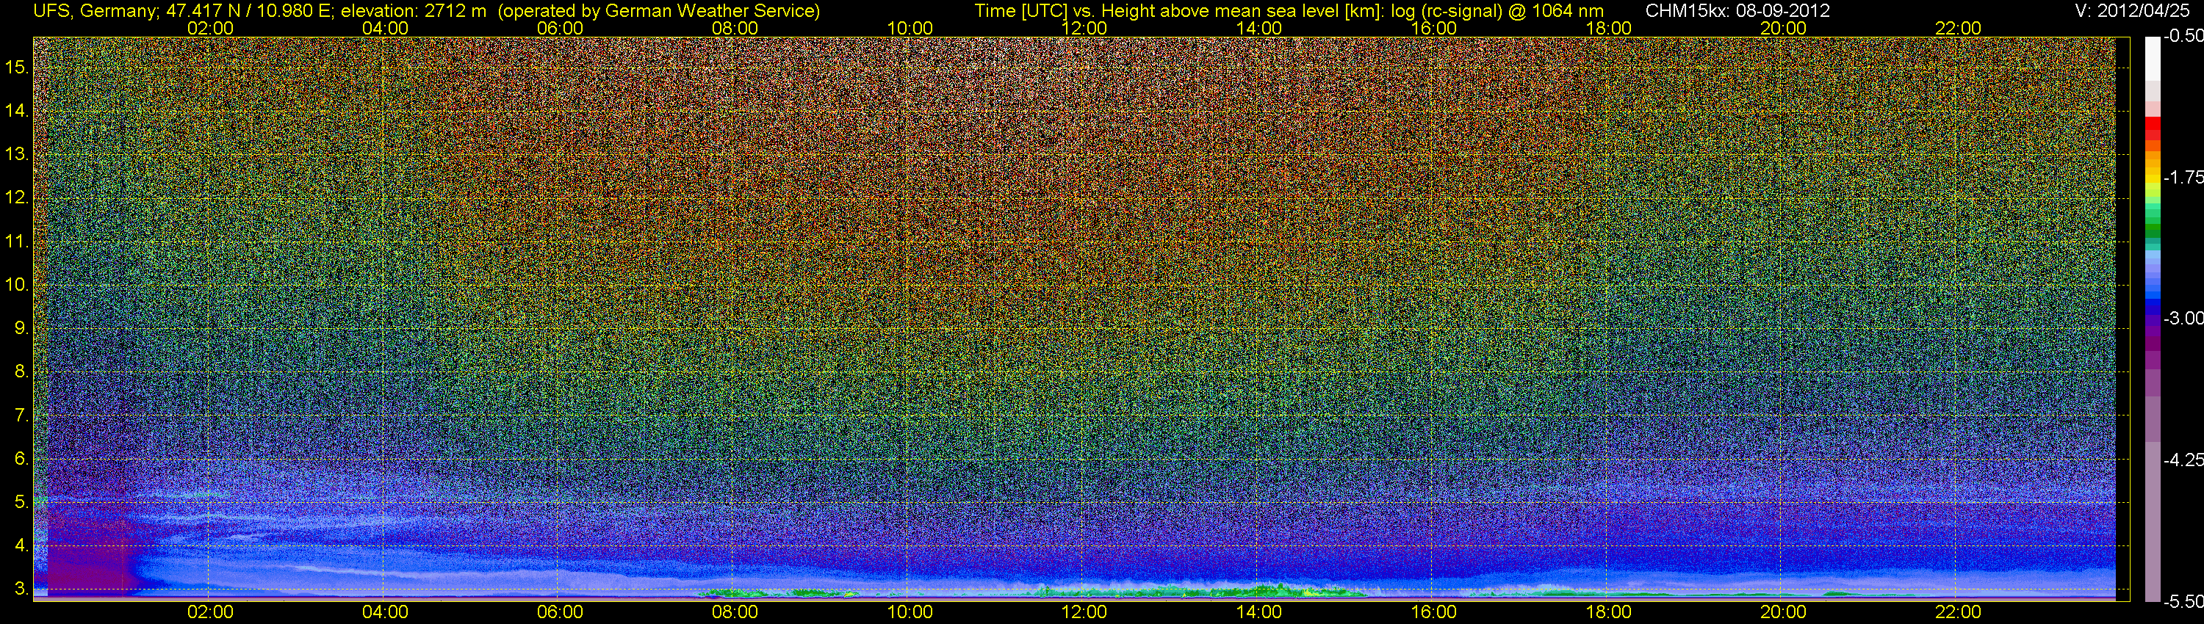Select the 12:00 label on lower time axis
The height and width of the screenshot is (624, 2204).
pyautogui.click(x=1084, y=612)
